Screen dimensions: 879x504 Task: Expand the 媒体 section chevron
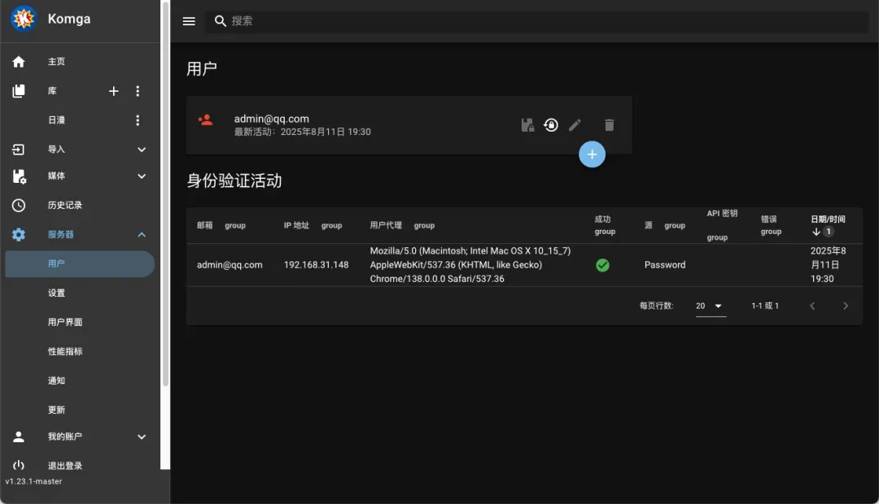(142, 176)
